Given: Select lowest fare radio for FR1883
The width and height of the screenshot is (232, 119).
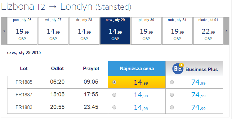Looking at the screenshot, I should coord(114,107).
